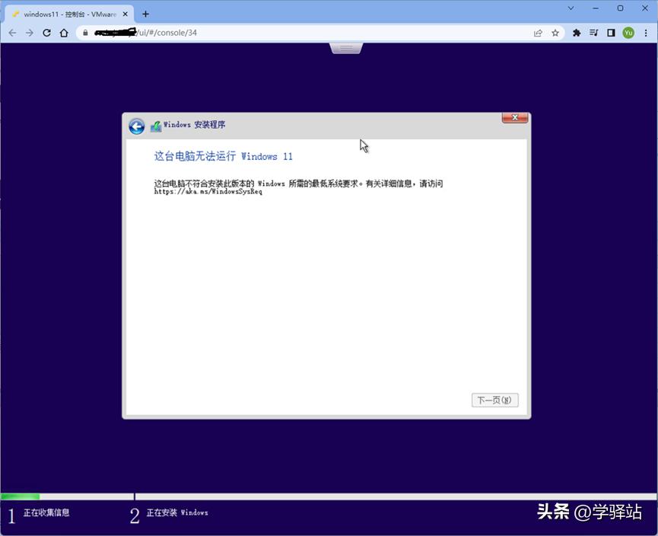Image resolution: width=658 pixels, height=536 pixels.
Task: Click the aka.ms/WindowsSysReq link text
Action: 208,191
